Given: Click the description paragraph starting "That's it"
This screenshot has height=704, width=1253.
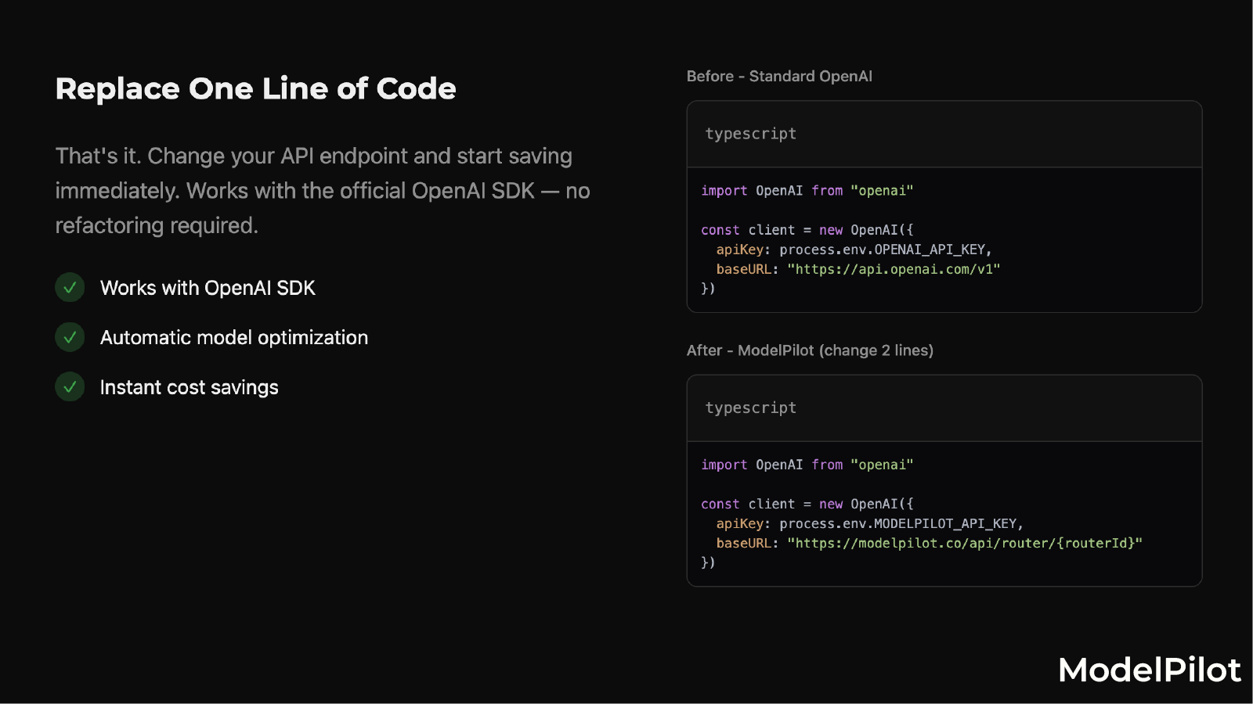Looking at the screenshot, I should click(322, 191).
